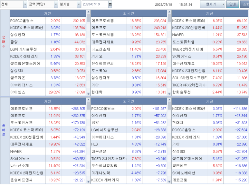Select 에코프로비엠 in 외국인 순매수 list

pos(102,21)
